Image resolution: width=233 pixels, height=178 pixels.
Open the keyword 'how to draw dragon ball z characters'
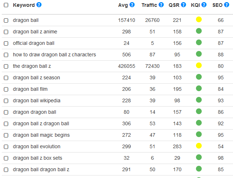click(x=54, y=55)
